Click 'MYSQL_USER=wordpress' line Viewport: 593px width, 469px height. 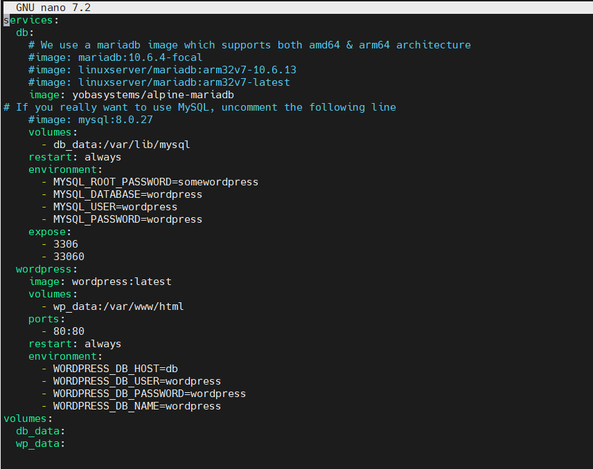pyautogui.click(x=116, y=207)
